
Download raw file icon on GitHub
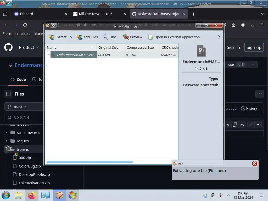[x=242, y=125]
